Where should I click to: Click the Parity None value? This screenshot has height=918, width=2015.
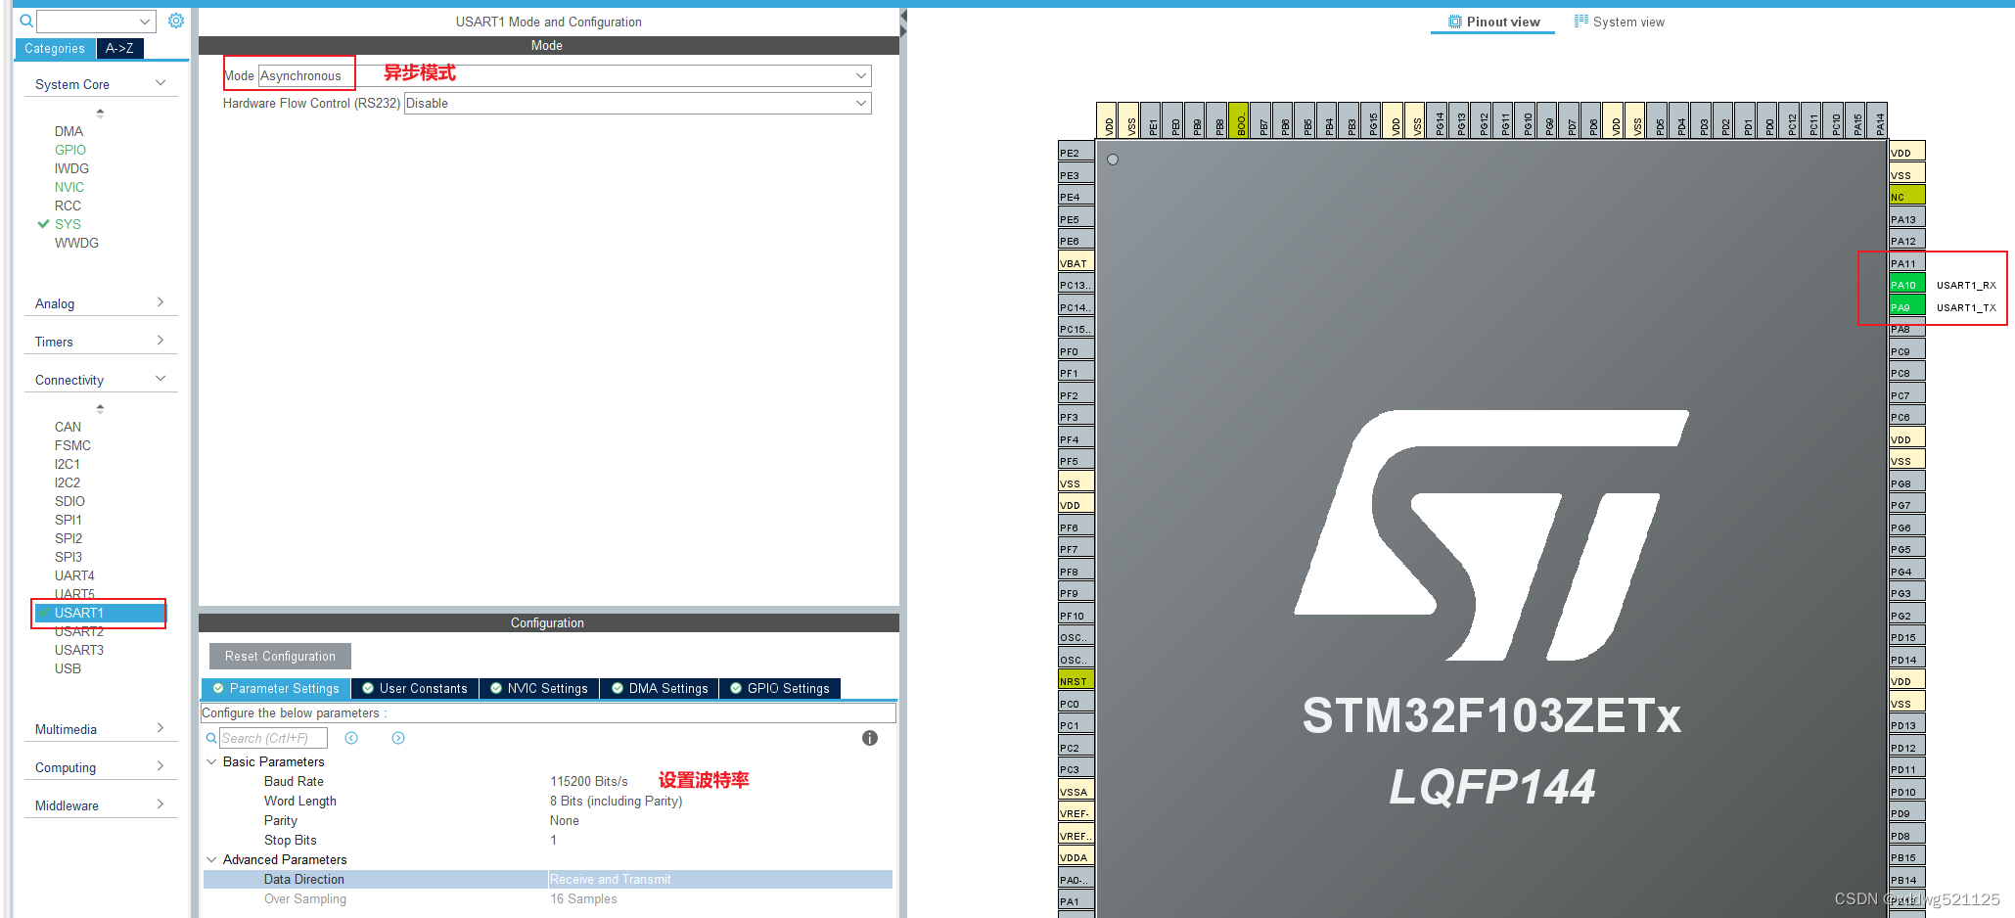click(565, 820)
